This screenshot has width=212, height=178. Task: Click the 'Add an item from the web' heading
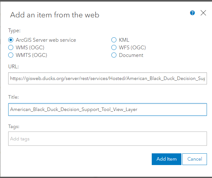(x=55, y=15)
